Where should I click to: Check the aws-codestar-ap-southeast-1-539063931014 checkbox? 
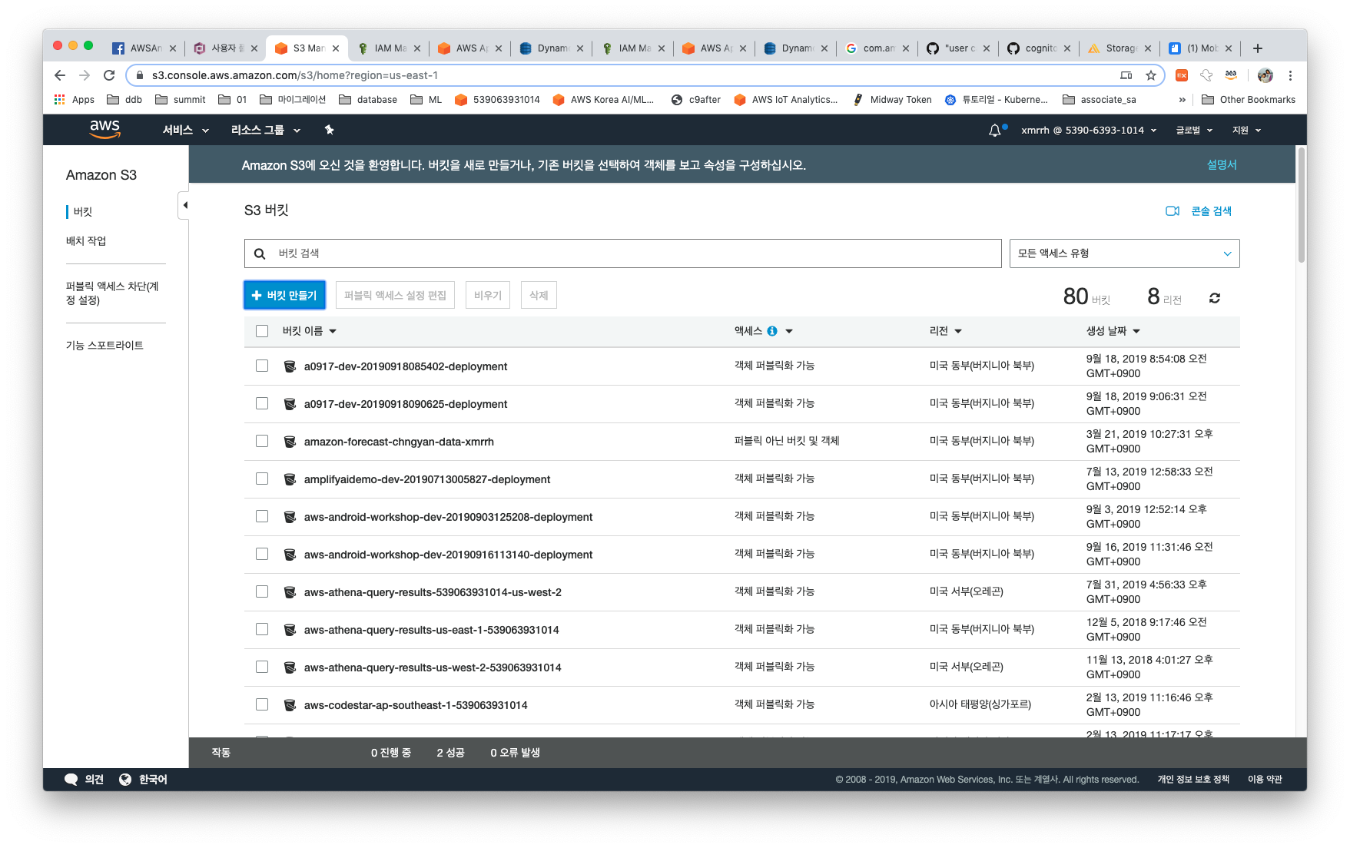262,704
